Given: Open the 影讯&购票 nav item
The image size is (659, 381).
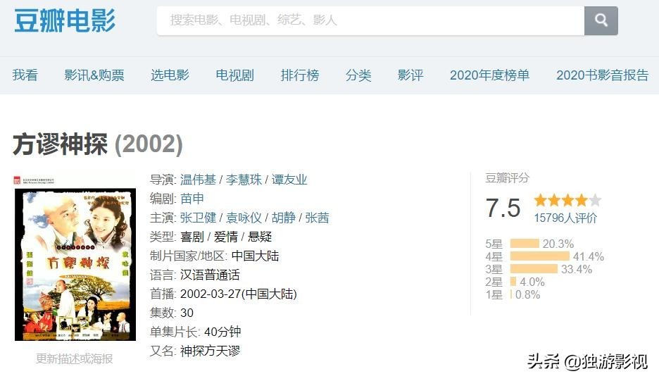Looking at the screenshot, I should click(x=94, y=75).
